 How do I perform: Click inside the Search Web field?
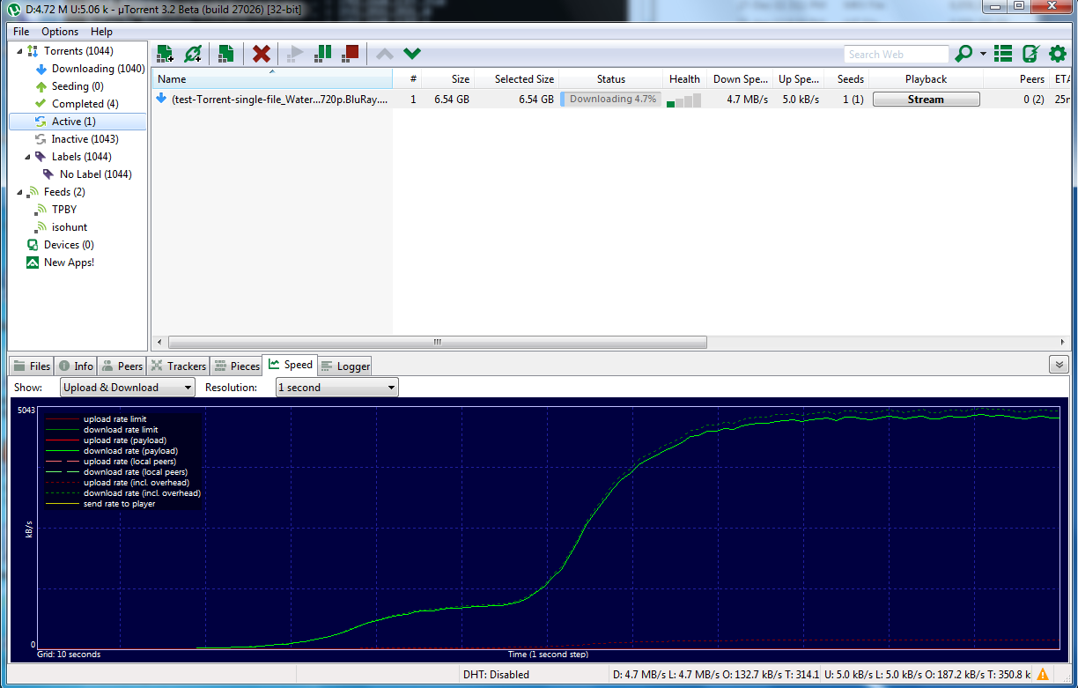coord(897,55)
